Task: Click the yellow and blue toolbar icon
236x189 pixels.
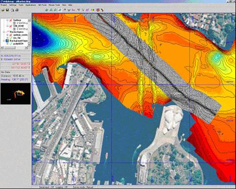Action: pos(93,10)
